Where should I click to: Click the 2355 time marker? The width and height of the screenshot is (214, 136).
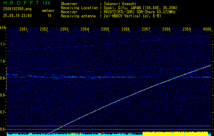[x=105, y=29]
